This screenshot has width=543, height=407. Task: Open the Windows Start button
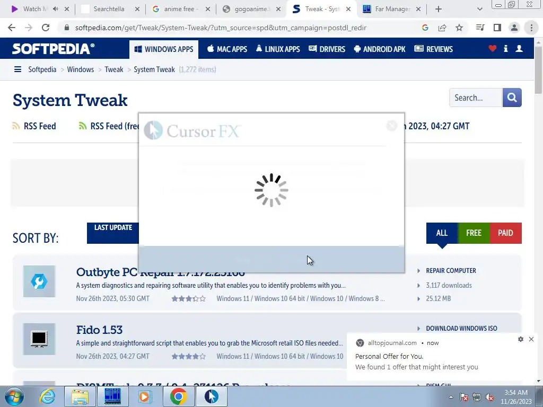tap(14, 396)
